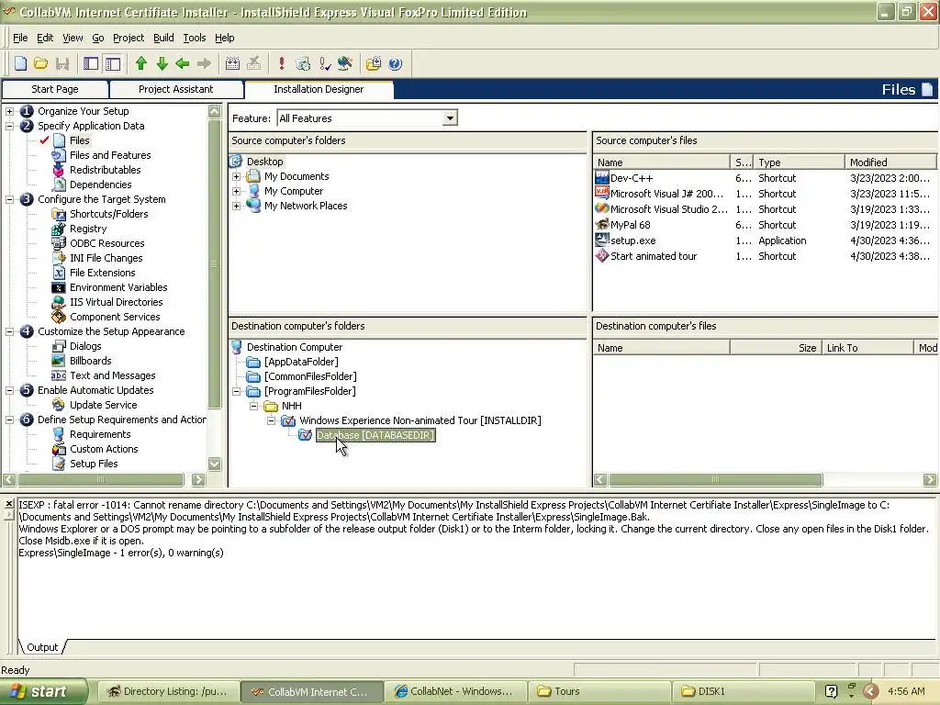Click the globe with wrench toolbar icon
The height and width of the screenshot is (705, 940).
(x=345, y=63)
